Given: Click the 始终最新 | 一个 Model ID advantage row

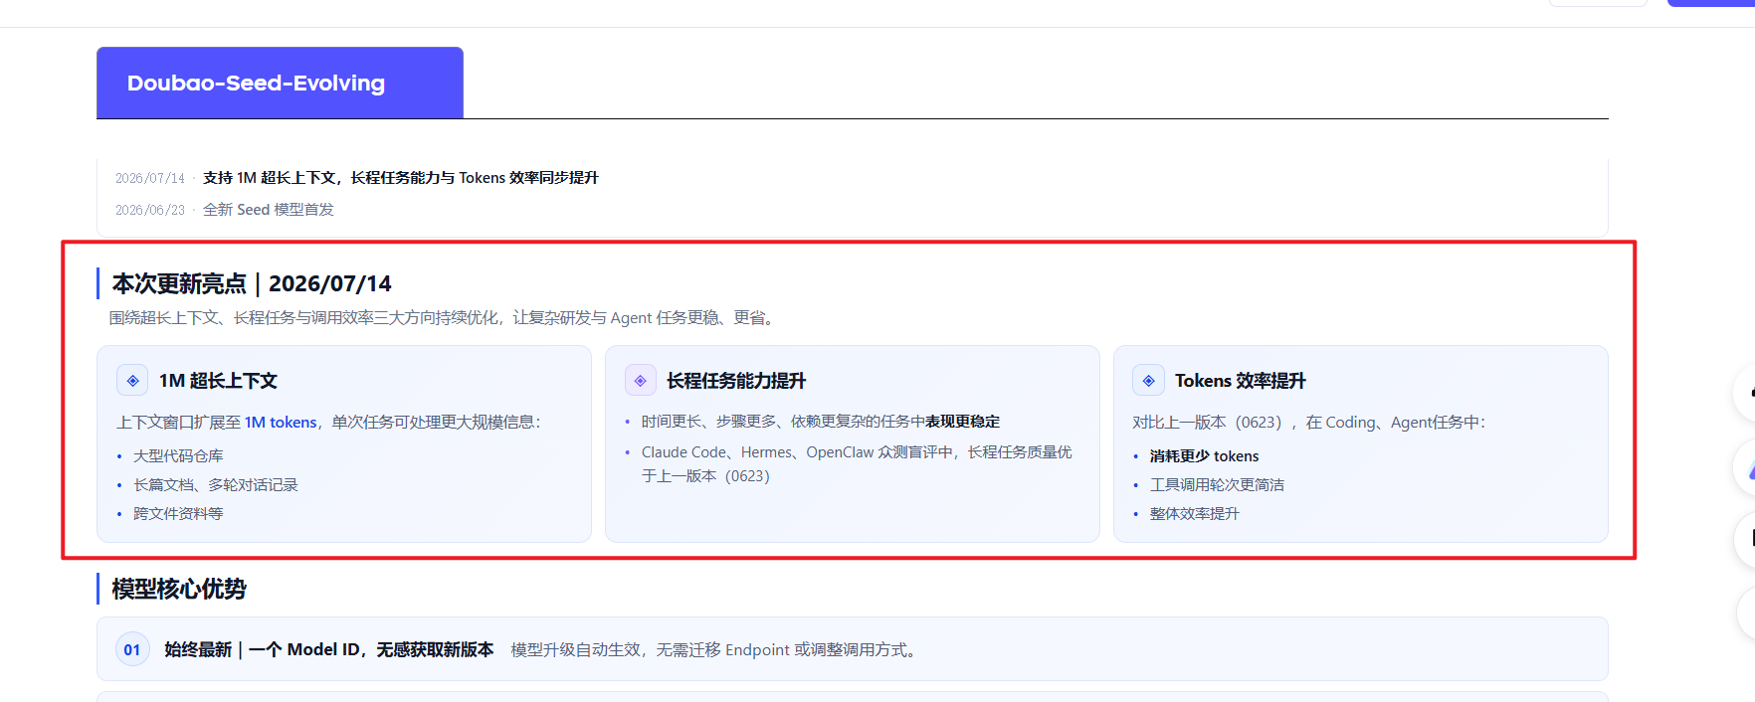Looking at the screenshot, I should pyautogui.click(x=853, y=649).
